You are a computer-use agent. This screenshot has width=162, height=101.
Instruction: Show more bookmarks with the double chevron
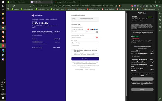158,9
